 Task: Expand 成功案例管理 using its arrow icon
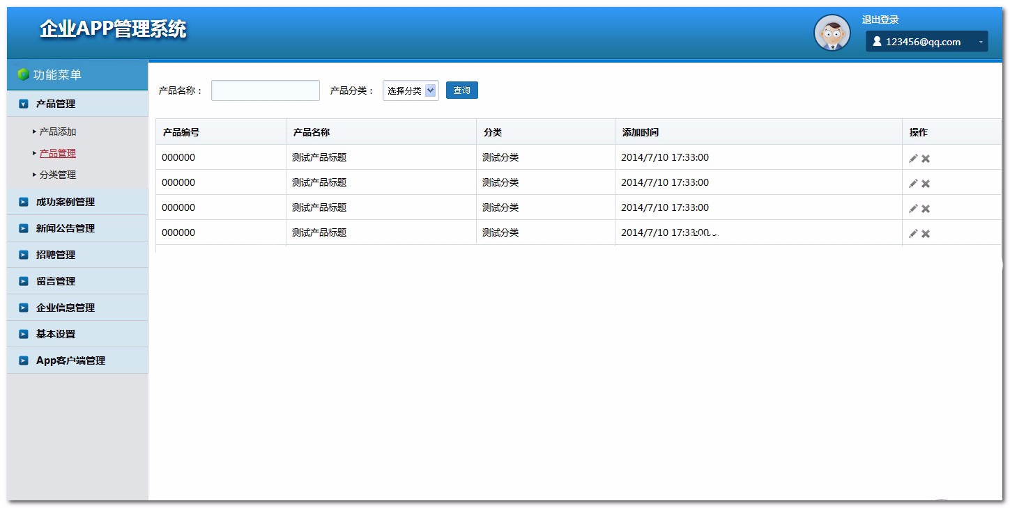point(24,202)
